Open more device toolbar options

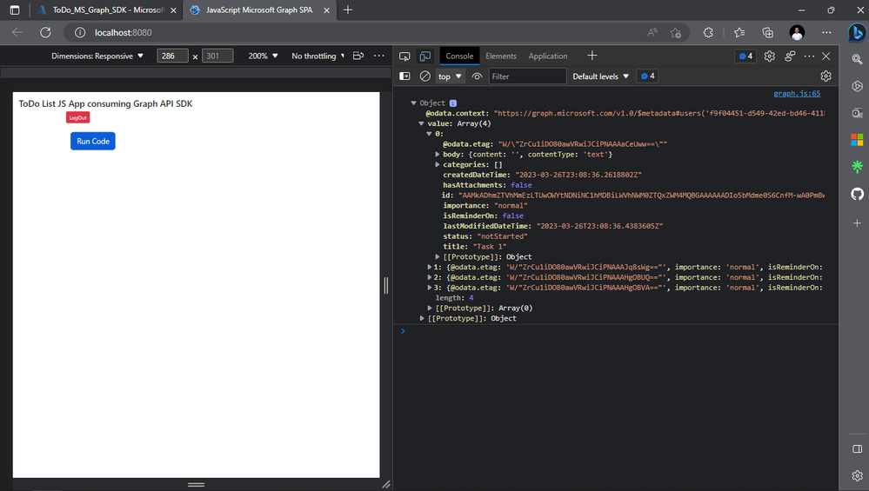point(379,56)
